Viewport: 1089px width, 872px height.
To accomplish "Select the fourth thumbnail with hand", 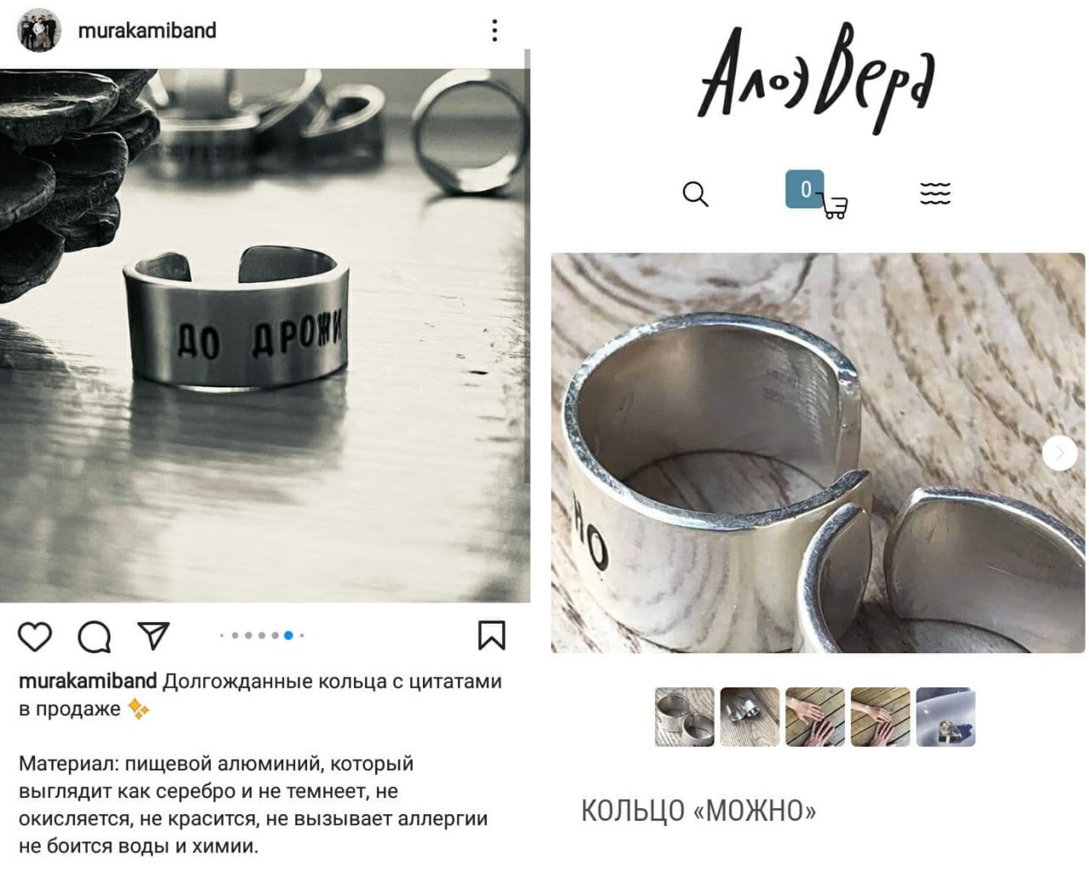I will [881, 717].
